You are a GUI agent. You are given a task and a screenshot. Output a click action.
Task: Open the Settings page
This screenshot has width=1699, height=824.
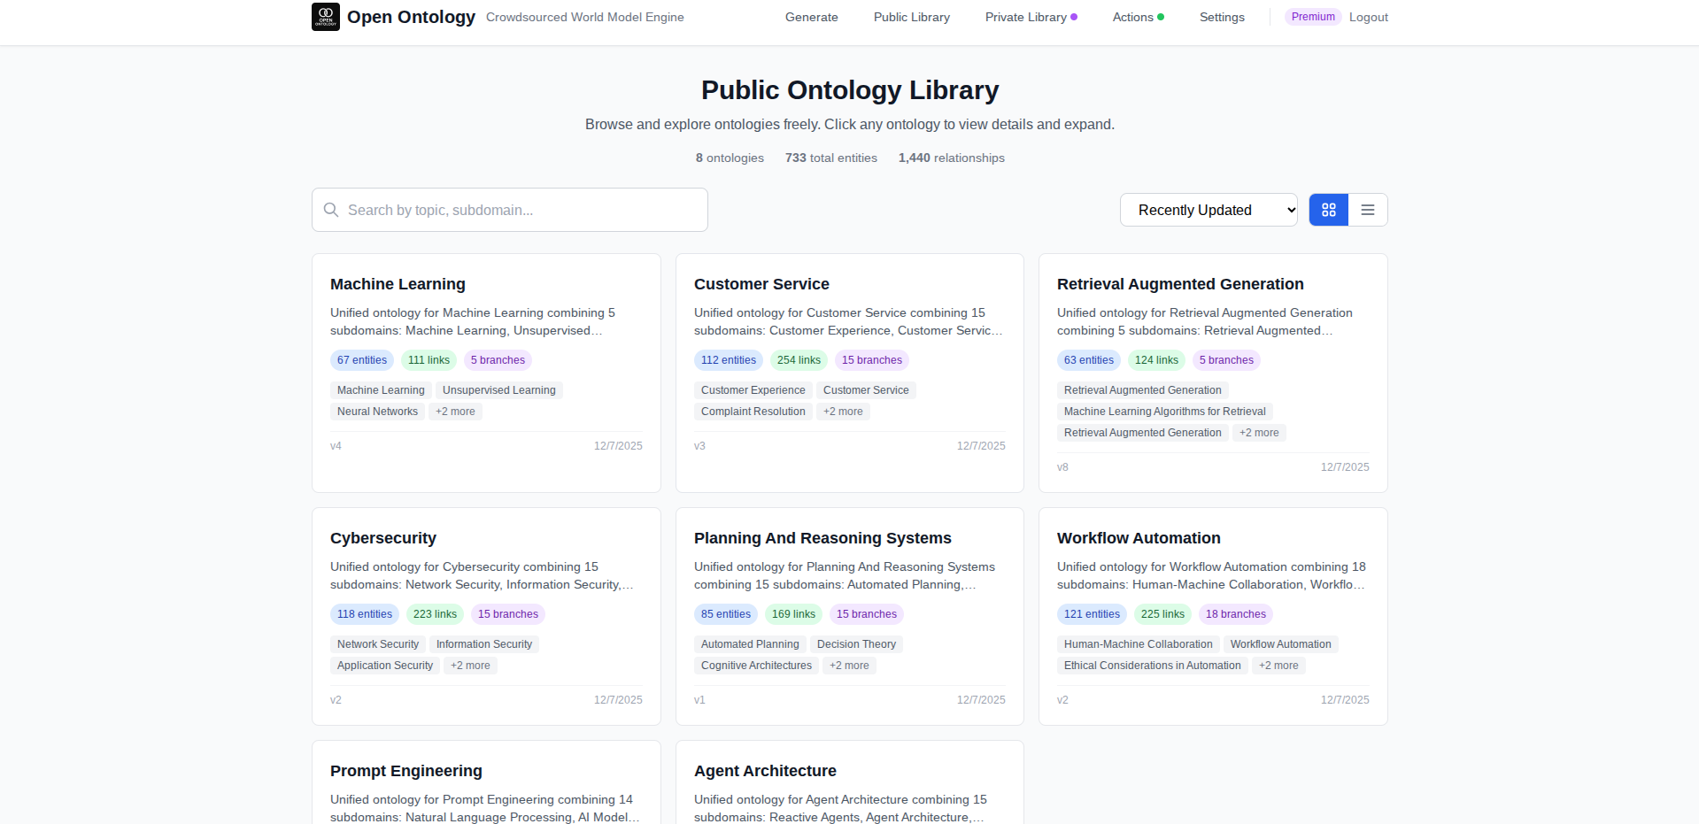coord(1222,17)
